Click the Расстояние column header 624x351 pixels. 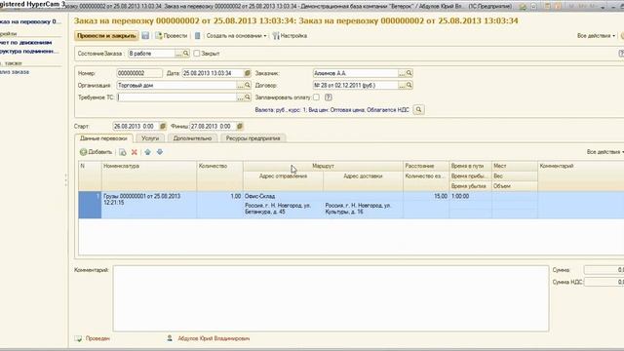(426, 166)
